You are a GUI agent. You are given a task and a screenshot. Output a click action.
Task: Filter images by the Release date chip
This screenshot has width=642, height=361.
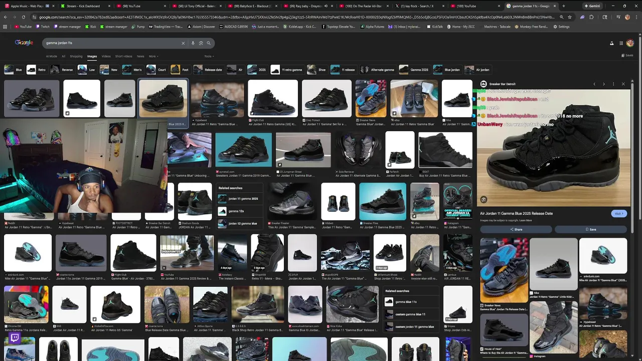208,70
